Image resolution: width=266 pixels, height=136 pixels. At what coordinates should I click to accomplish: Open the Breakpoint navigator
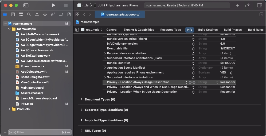61,14
